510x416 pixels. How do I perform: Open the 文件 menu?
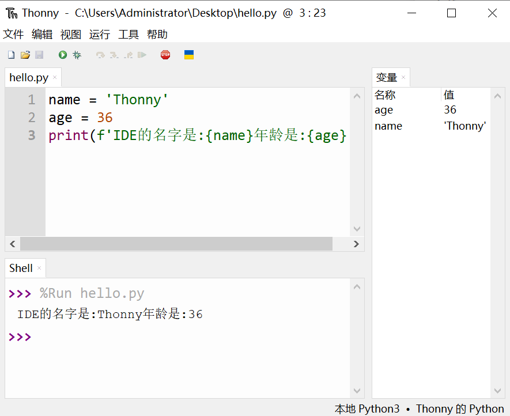pyautogui.click(x=13, y=34)
